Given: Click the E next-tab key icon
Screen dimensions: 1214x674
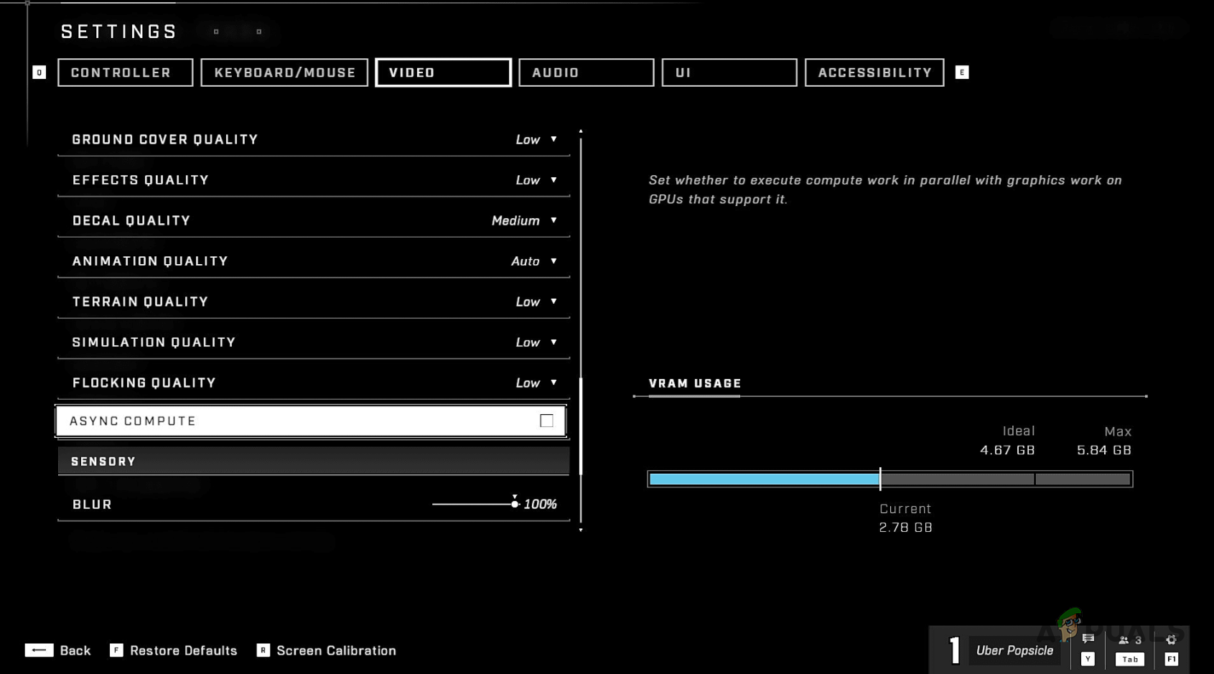Looking at the screenshot, I should tap(962, 72).
